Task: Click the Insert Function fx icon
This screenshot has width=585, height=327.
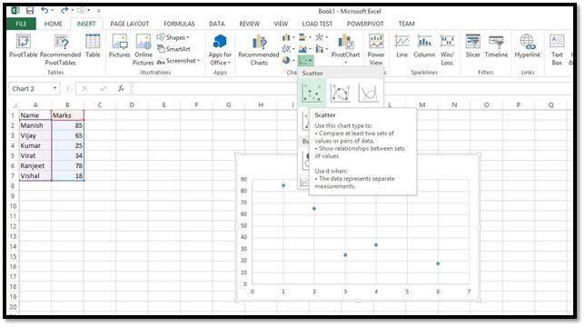Action: (x=121, y=89)
